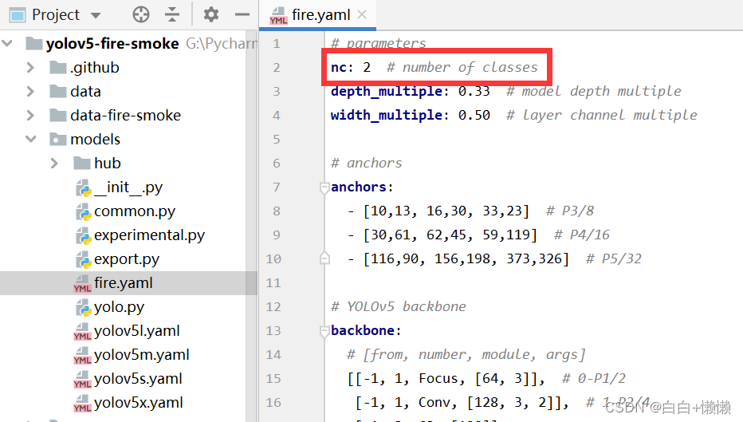Select yolo.py in the project tree

tap(119, 307)
